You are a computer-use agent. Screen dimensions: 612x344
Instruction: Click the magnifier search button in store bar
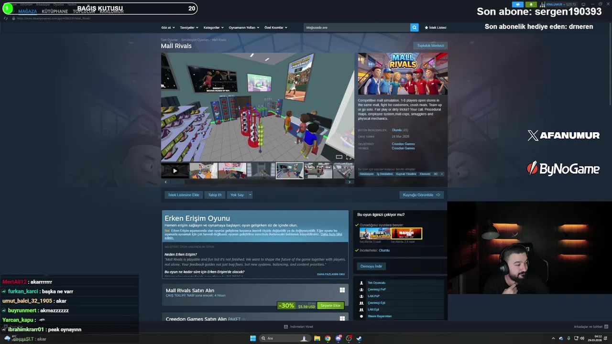click(415, 27)
